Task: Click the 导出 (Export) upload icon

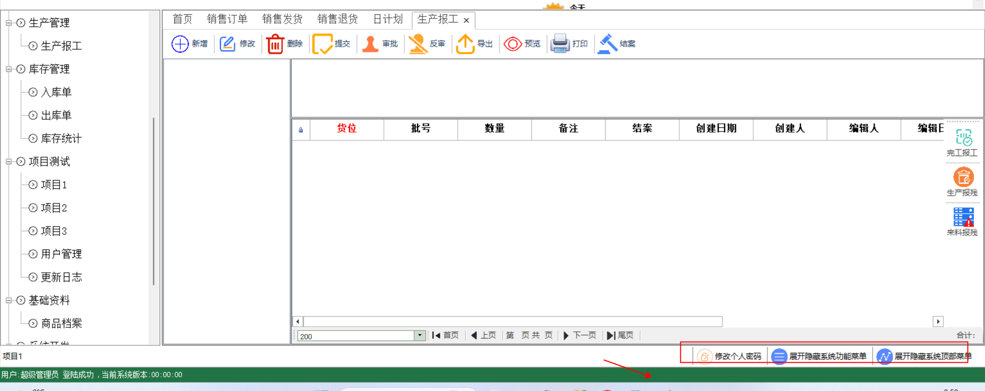Action: click(465, 44)
